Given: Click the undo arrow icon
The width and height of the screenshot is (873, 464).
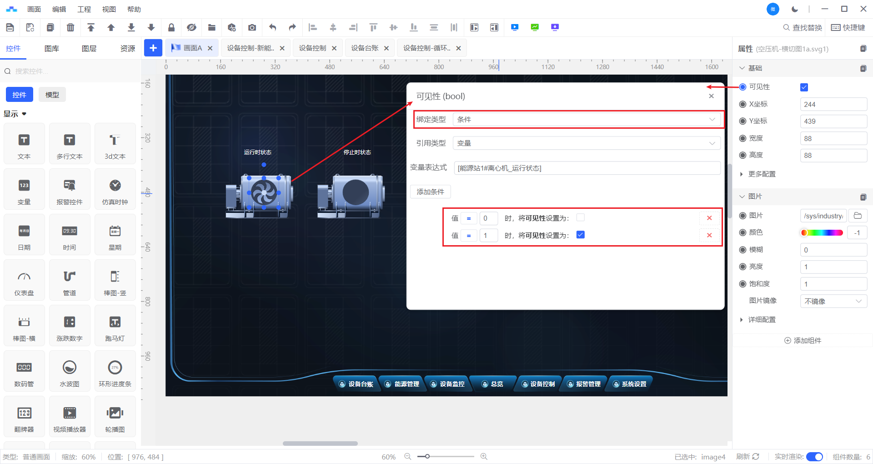Looking at the screenshot, I should [272, 27].
